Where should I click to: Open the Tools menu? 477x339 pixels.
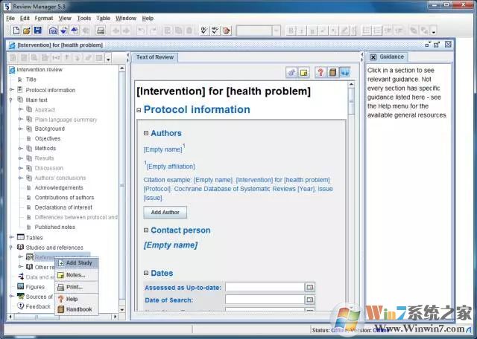(84, 18)
